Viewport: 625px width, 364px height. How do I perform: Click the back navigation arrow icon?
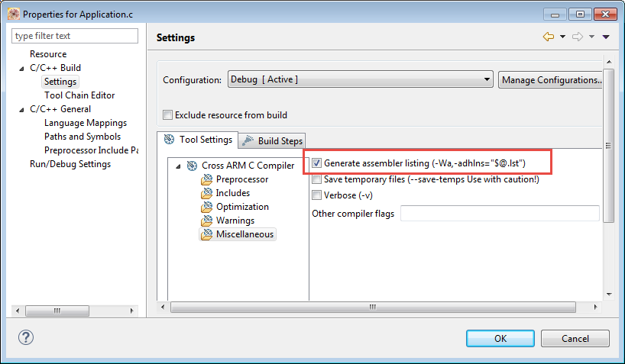point(548,37)
